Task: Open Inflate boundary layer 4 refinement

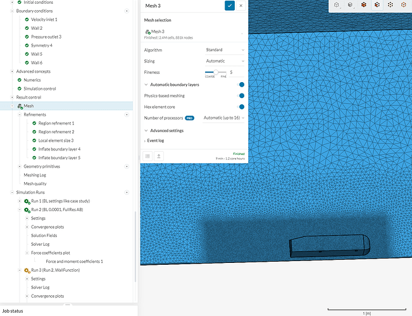Action: tap(59, 149)
